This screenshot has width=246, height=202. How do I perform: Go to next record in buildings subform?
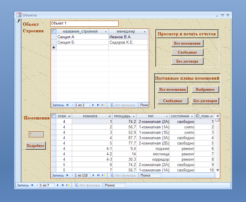pos(93,105)
